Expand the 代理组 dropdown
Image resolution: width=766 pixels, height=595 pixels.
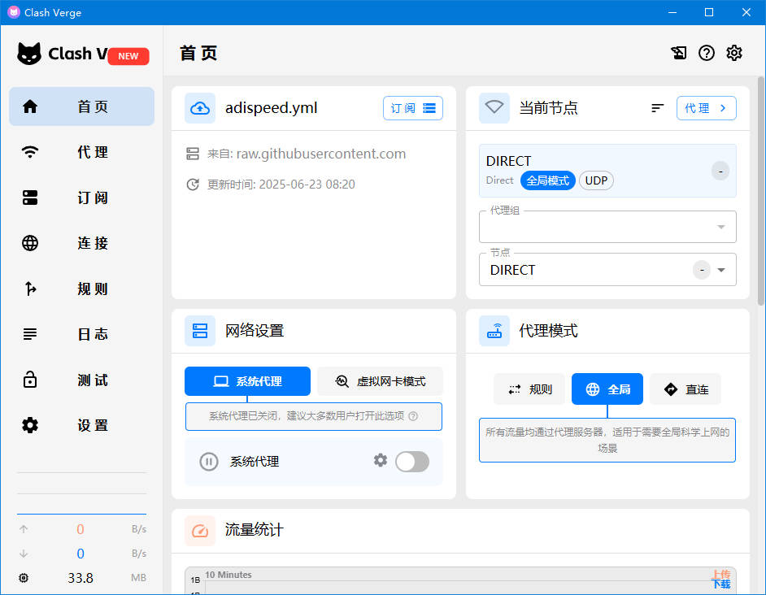[x=720, y=227]
